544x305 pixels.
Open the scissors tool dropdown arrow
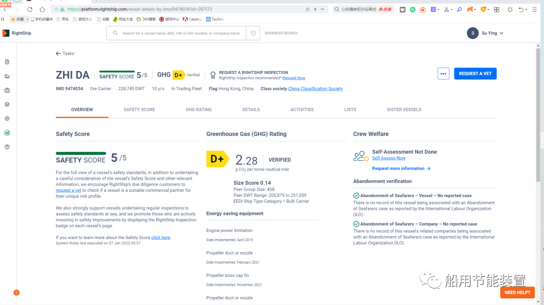click(x=451, y=10)
